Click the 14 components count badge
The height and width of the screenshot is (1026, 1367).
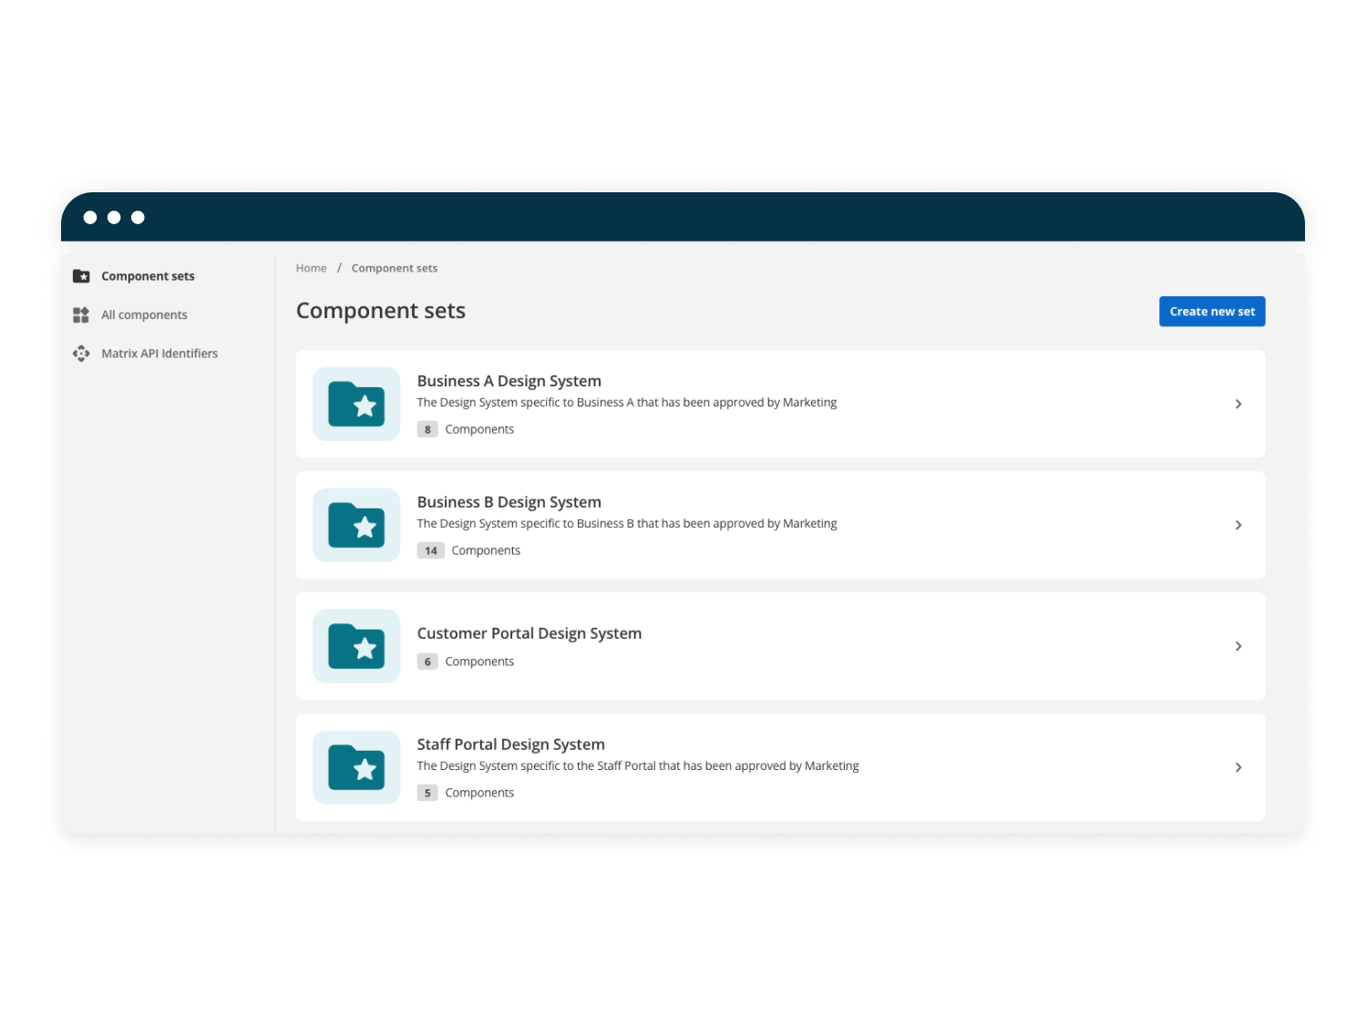pos(430,551)
